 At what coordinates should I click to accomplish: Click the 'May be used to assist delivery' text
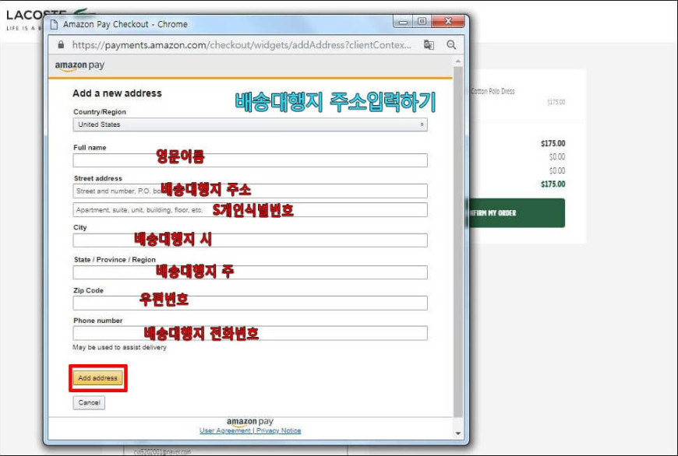[119, 347]
